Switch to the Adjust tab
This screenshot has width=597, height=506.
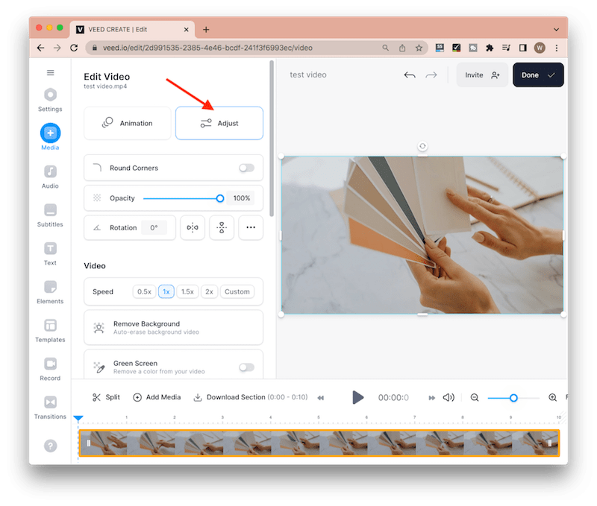(219, 123)
